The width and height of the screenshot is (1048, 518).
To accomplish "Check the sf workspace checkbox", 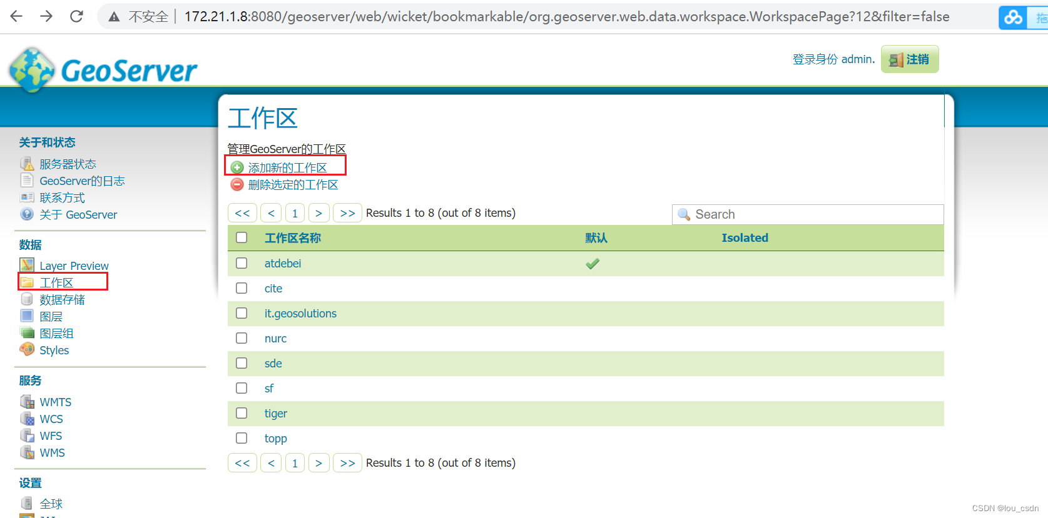I will tap(242, 388).
